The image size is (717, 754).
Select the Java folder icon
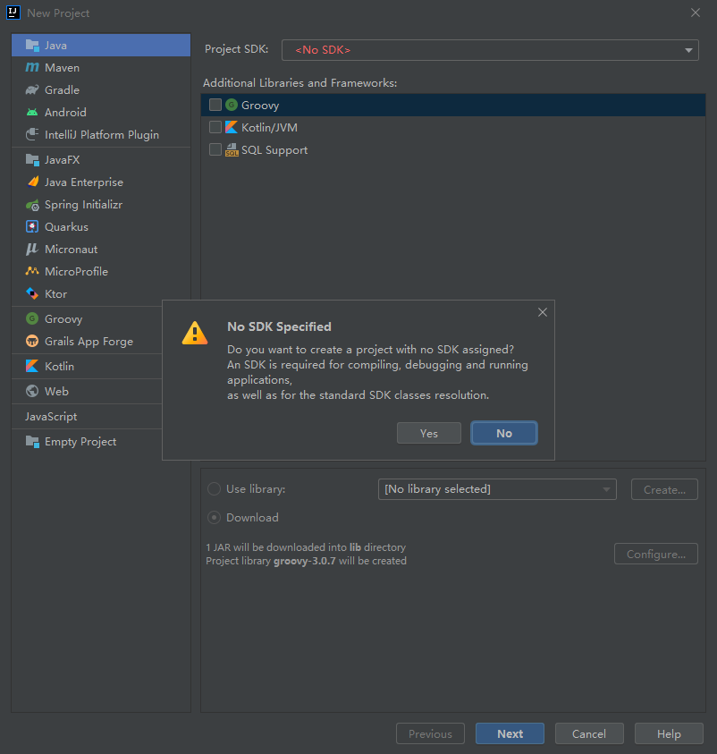click(x=32, y=46)
